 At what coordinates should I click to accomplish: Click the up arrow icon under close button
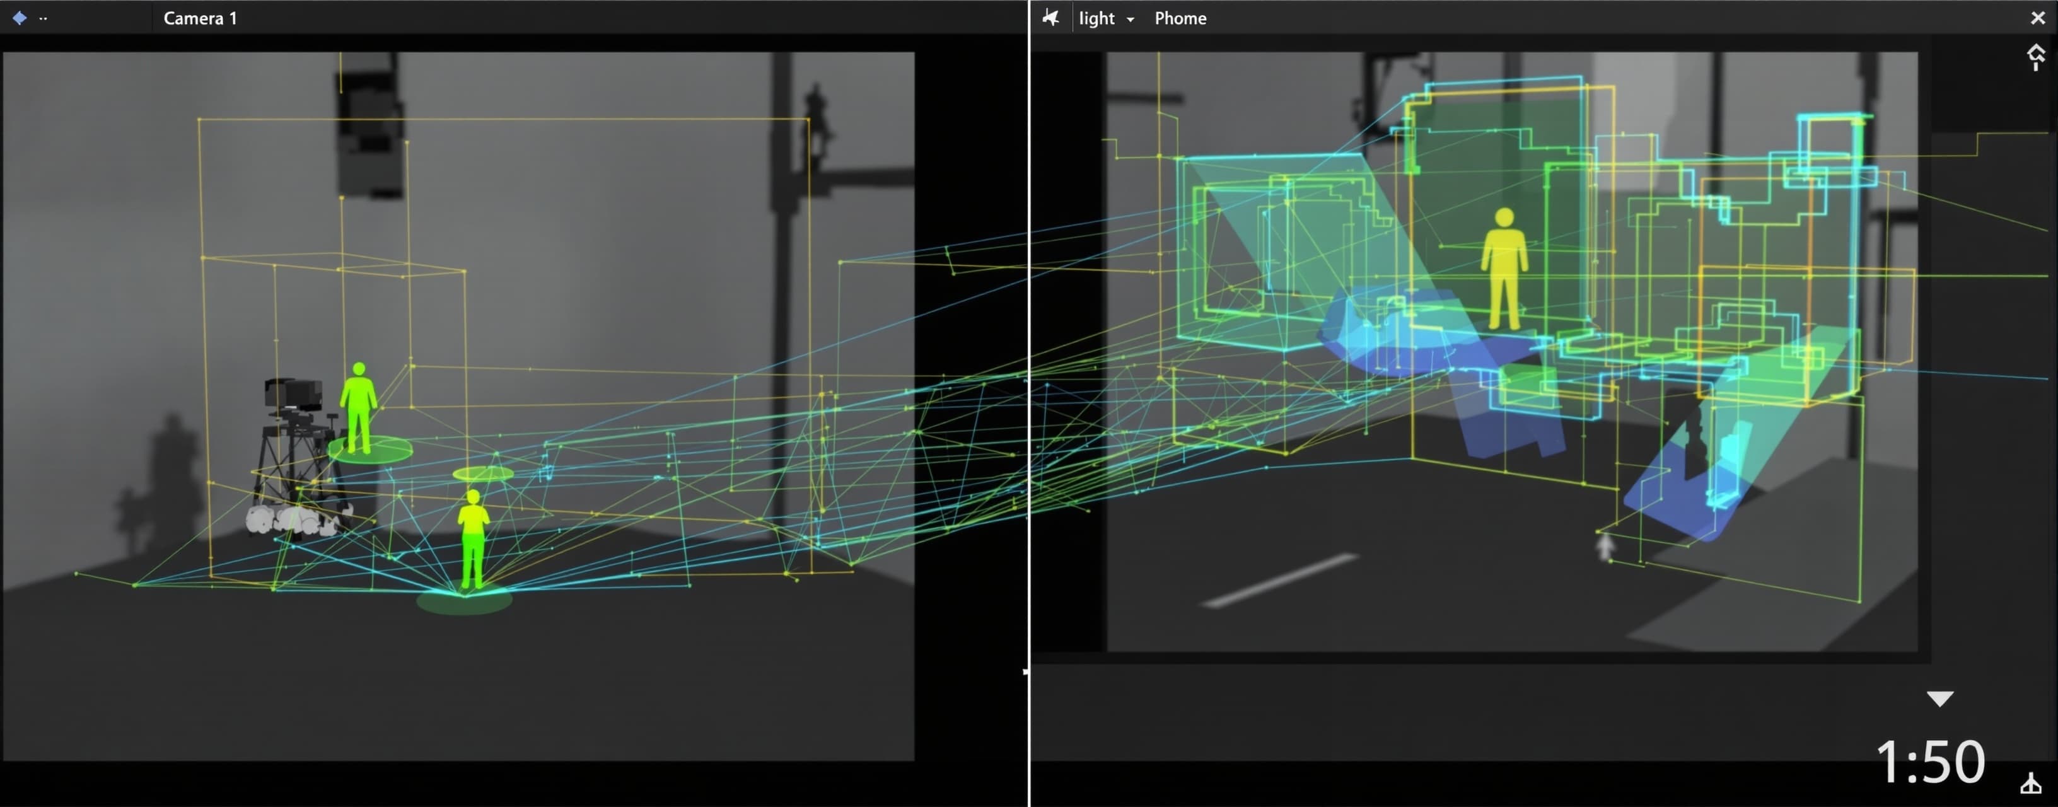coord(2036,57)
